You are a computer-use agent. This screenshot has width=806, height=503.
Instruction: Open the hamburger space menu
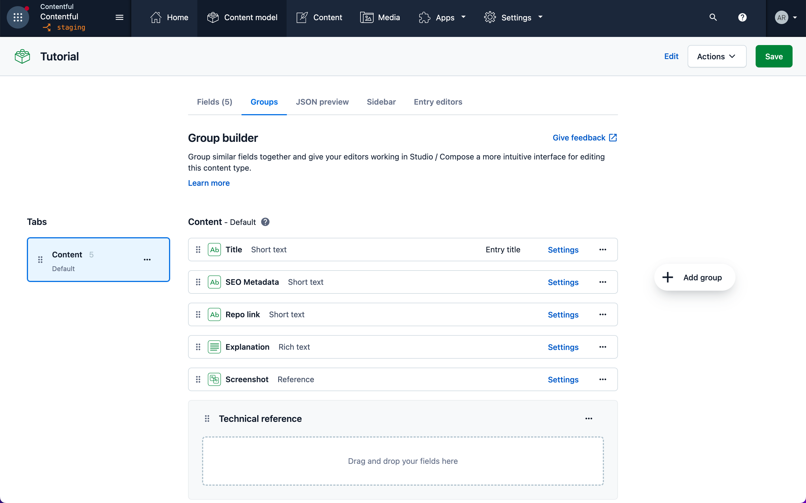(x=120, y=17)
